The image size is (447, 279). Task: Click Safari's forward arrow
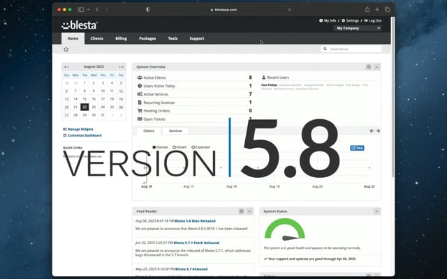point(107,9)
